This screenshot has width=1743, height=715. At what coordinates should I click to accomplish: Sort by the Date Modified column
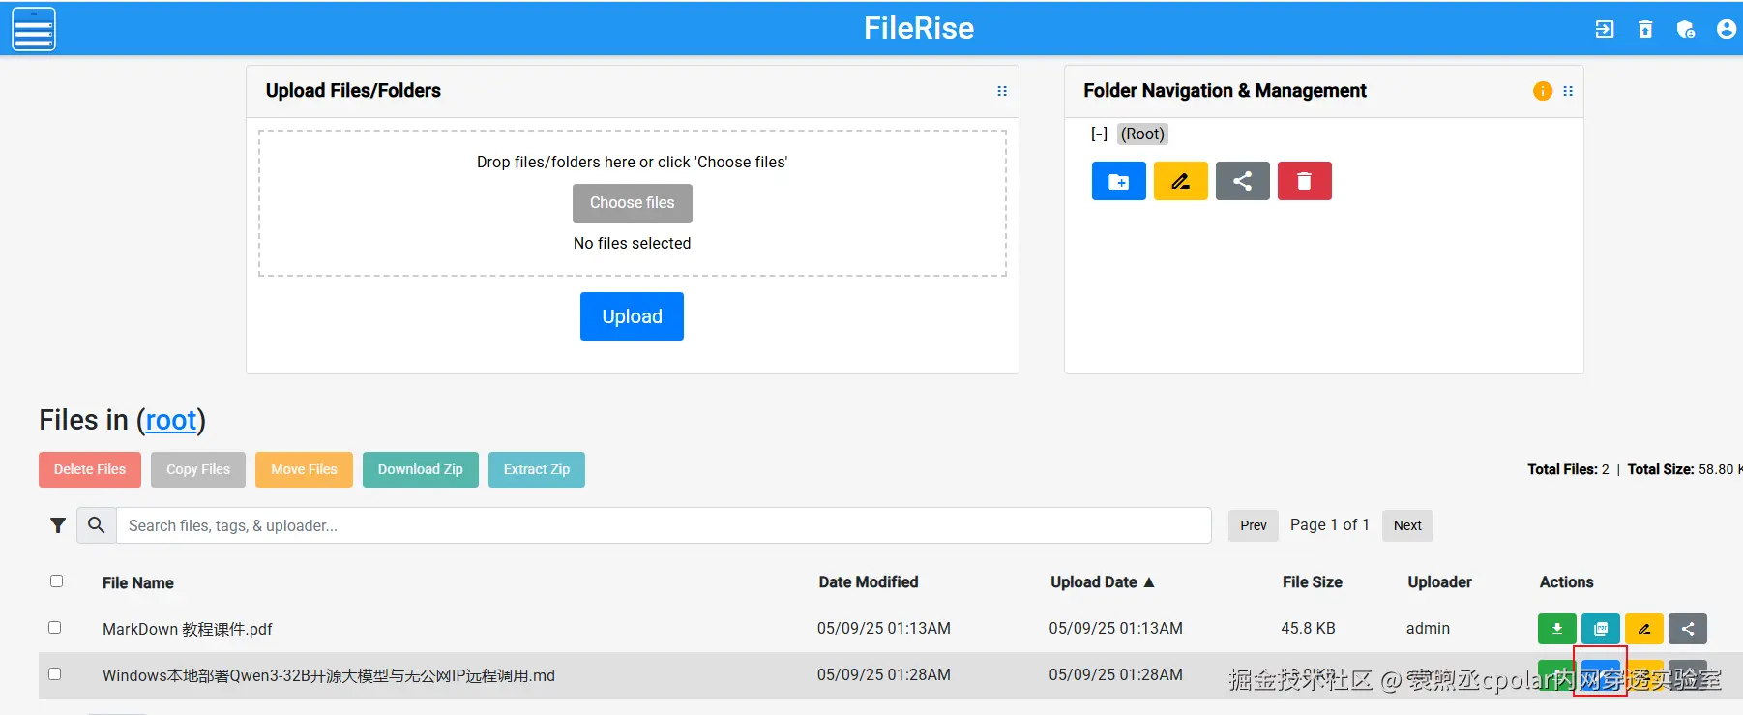point(869,582)
